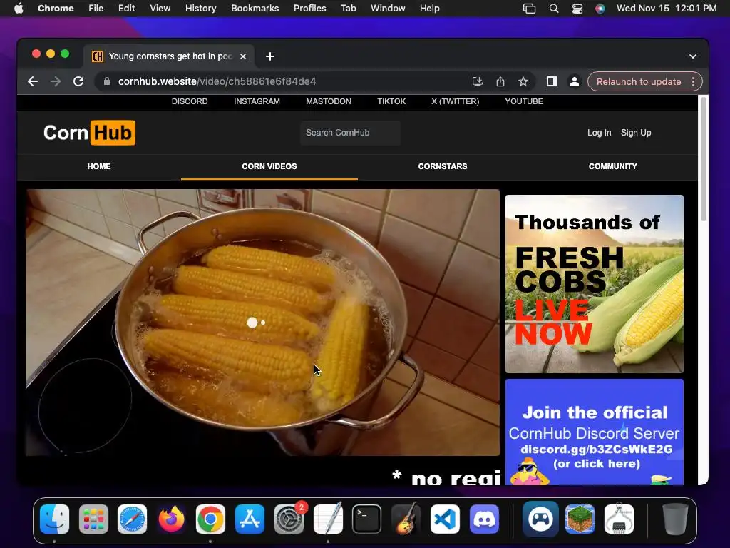
Task: Select the CORNSTARS tab
Action: coord(442,166)
